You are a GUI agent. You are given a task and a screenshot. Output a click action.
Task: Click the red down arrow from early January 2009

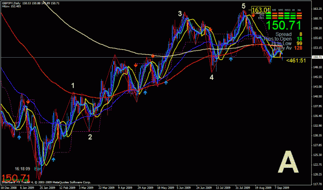click(x=28, y=101)
